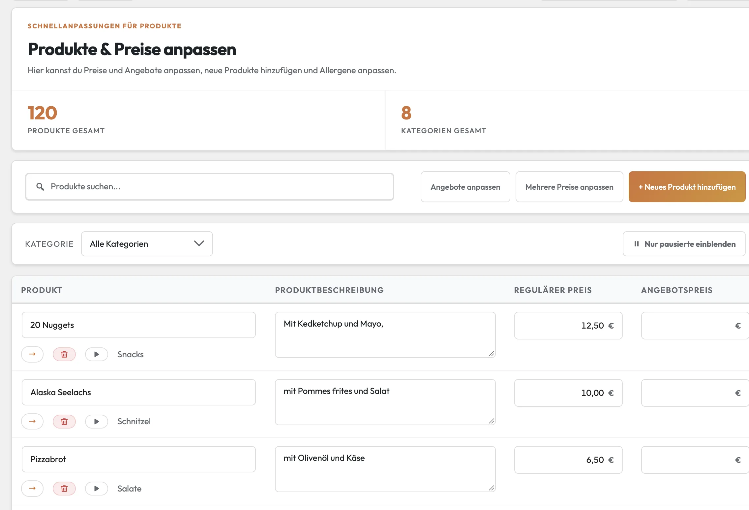Click Angebote anpassen button
The height and width of the screenshot is (510, 749).
coord(465,187)
